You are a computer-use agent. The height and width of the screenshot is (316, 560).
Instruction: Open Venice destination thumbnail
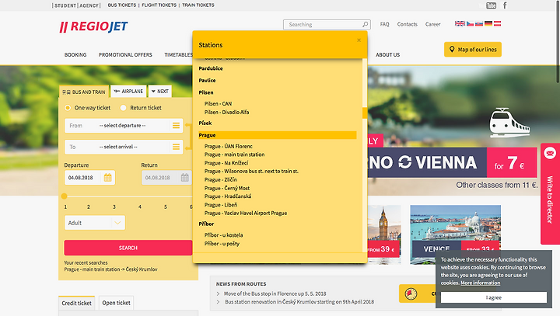pos(455,234)
